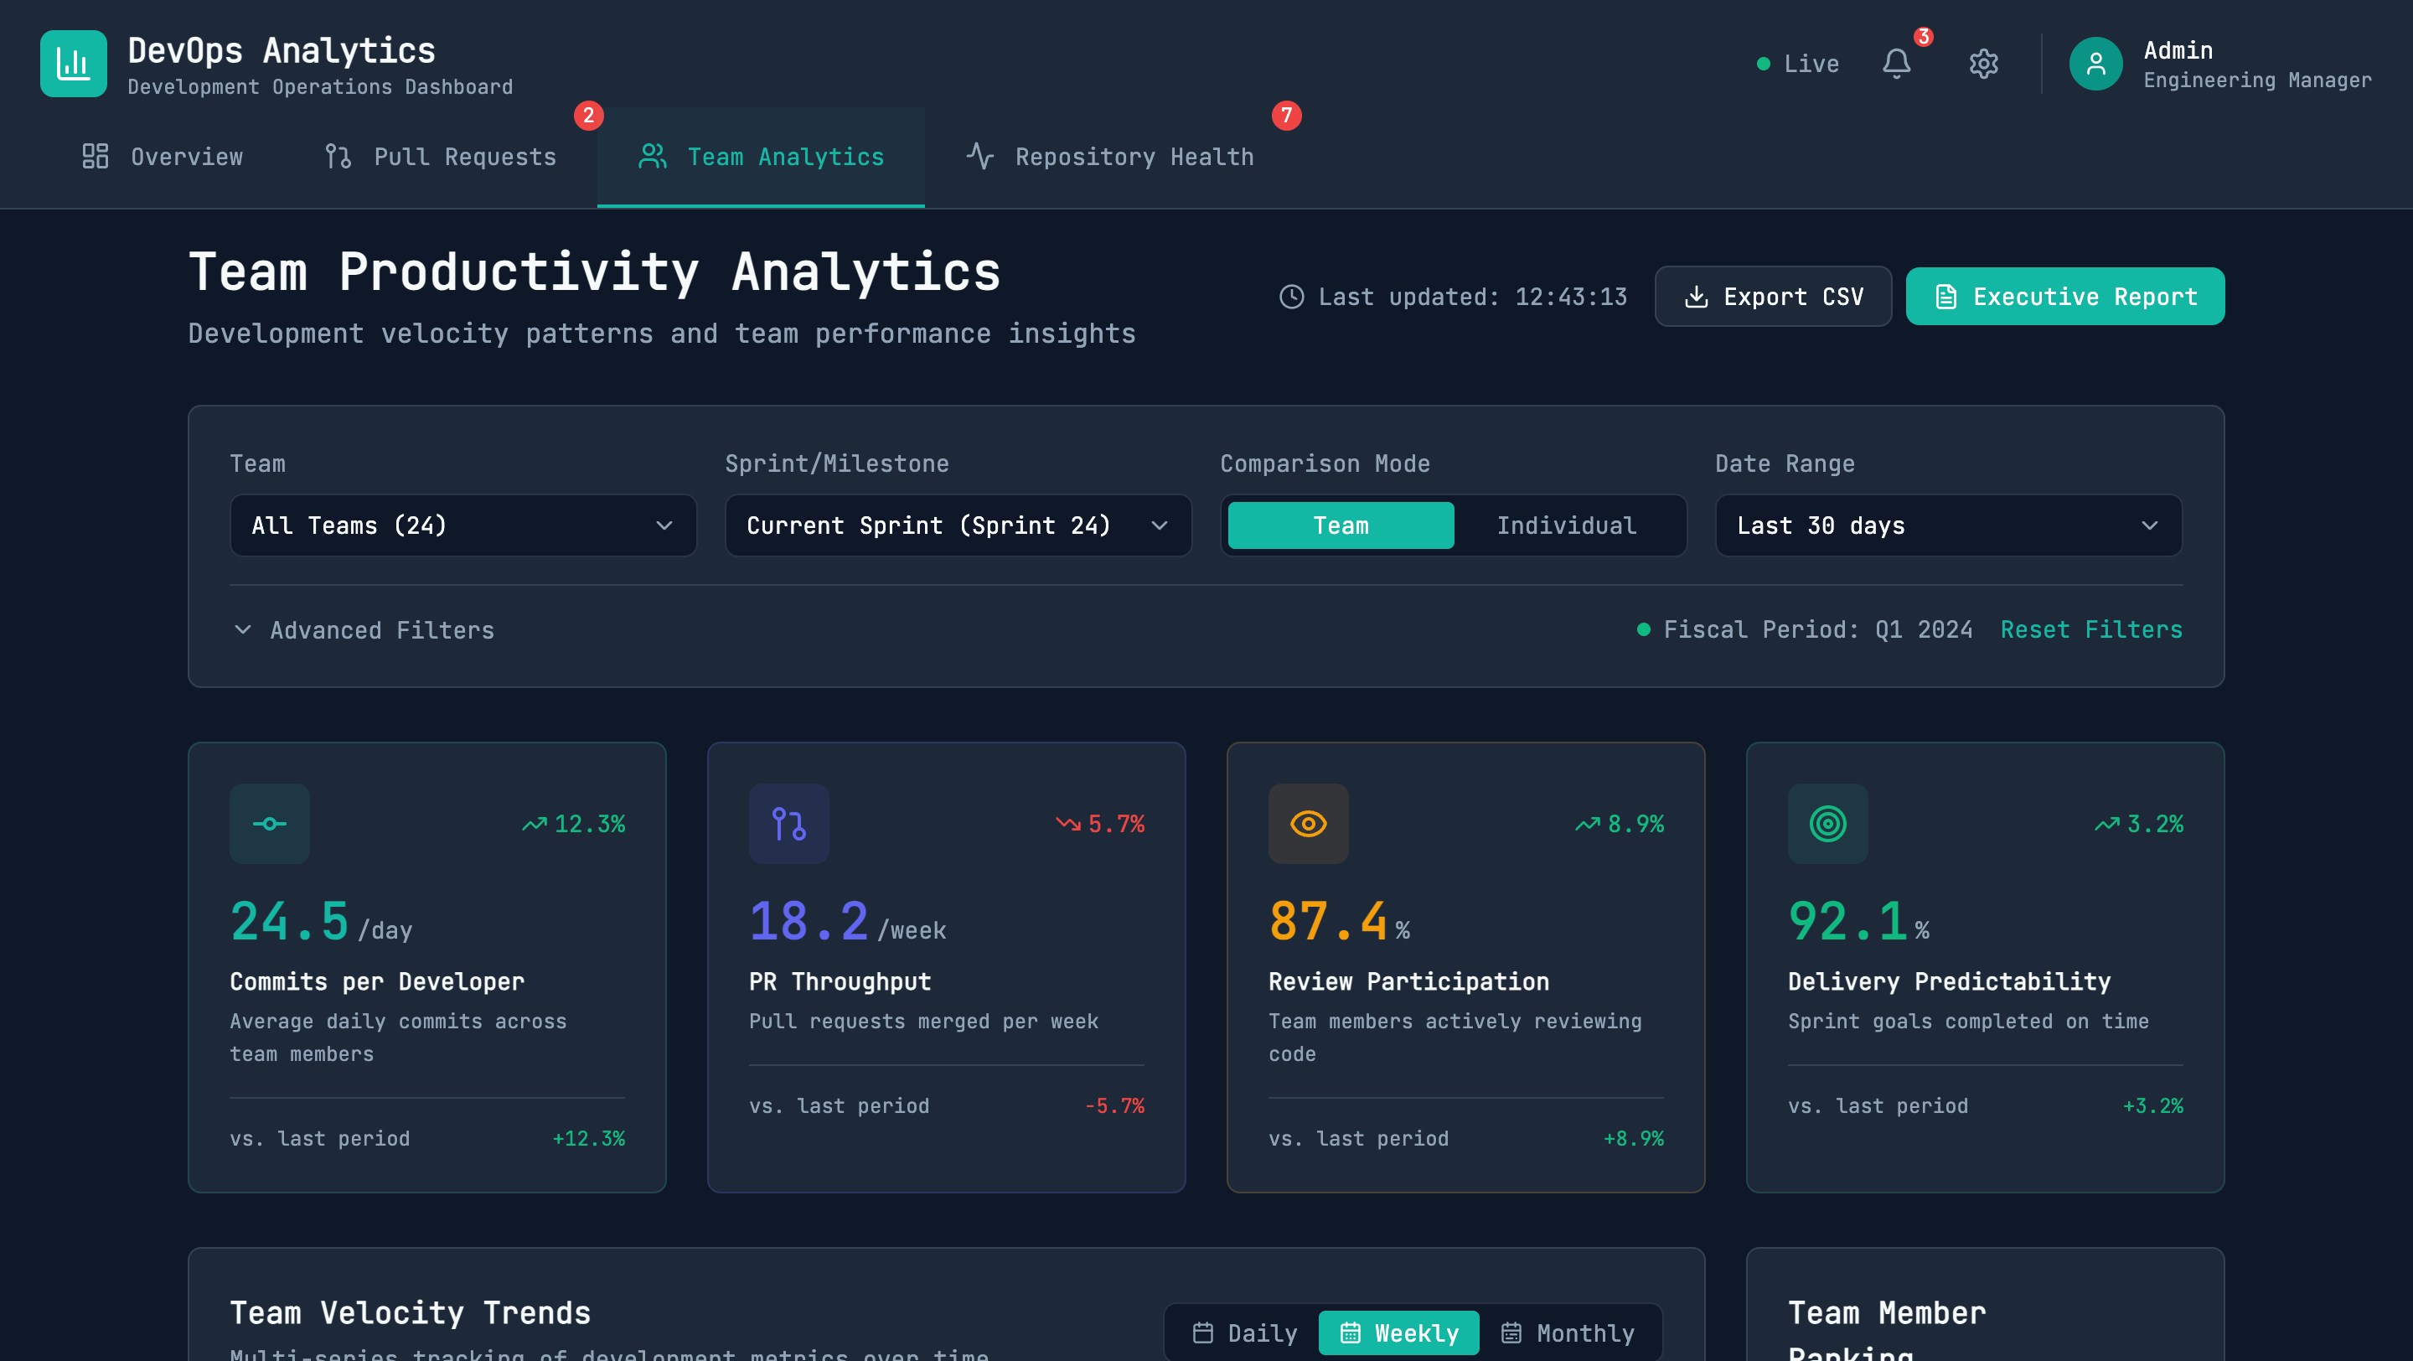
Task: Select Team comparison mode
Action: (x=1341, y=525)
